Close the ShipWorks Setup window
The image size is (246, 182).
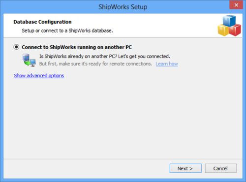pos(236,5)
